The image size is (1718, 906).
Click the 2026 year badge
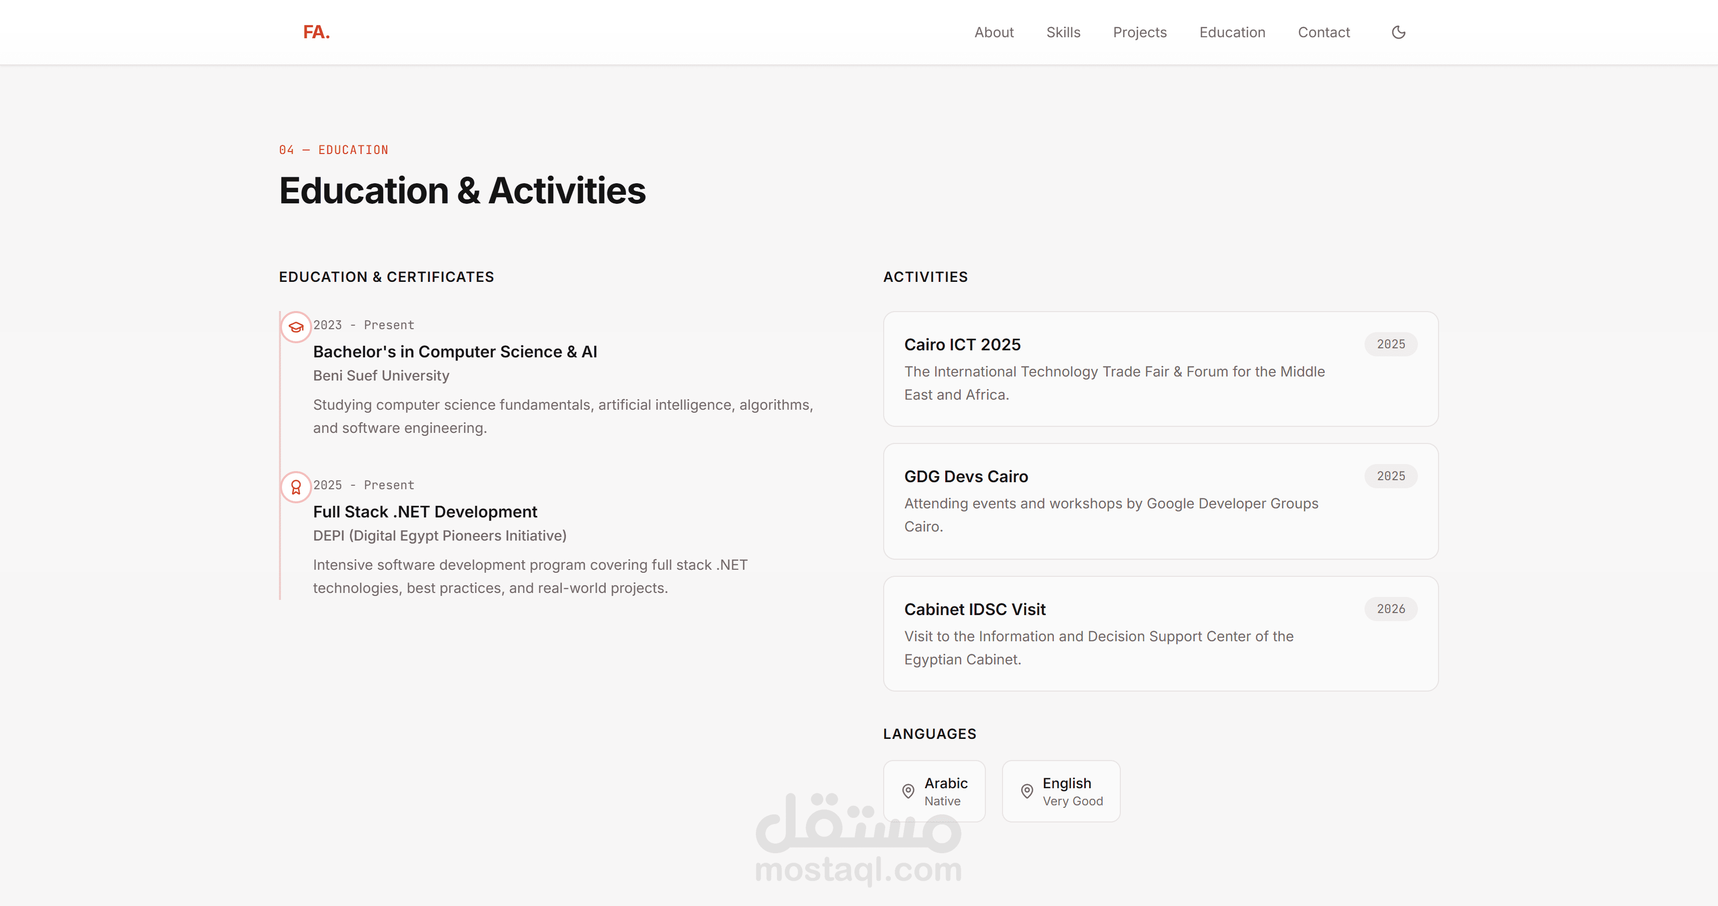pos(1391,609)
